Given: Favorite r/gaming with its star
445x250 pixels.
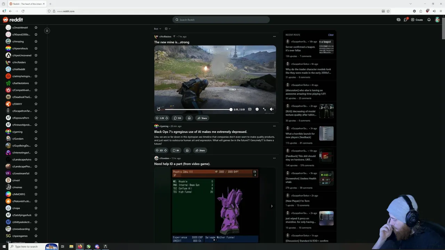Looking at the screenshot, I should click(x=36, y=132).
